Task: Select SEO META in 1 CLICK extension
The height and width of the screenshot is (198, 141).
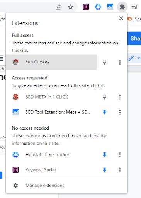Action: click(51, 97)
